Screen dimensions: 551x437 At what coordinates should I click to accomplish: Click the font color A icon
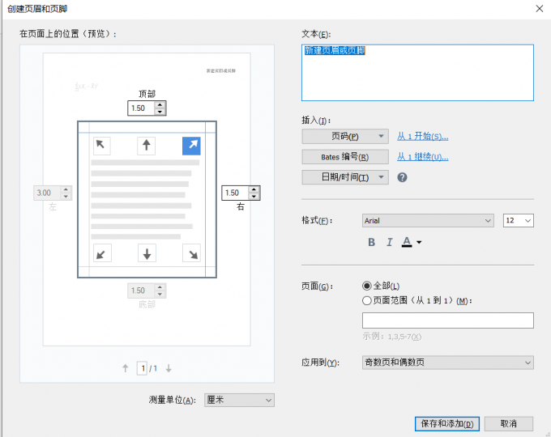(x=407, y=242)
